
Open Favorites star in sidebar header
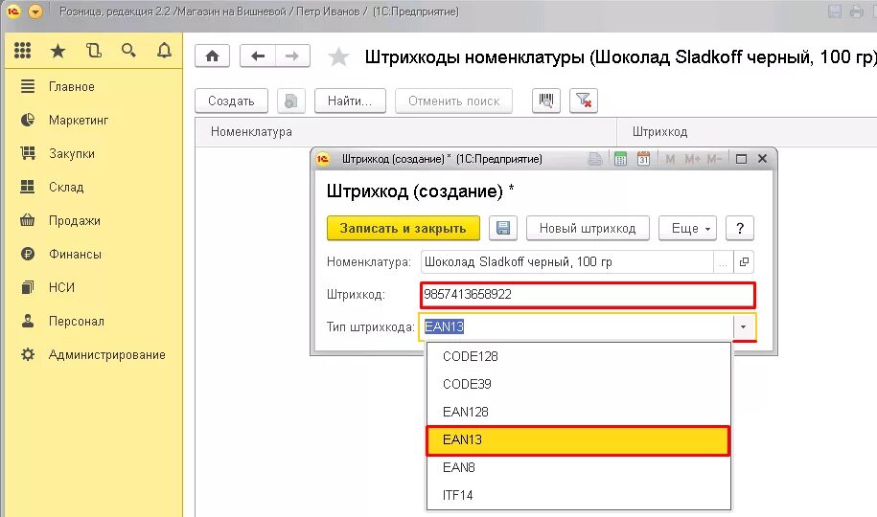(58, 52)
